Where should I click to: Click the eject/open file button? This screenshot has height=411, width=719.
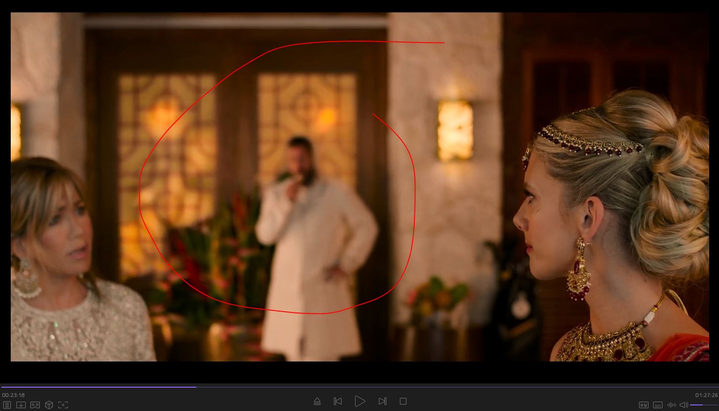[x=317, y=401]
